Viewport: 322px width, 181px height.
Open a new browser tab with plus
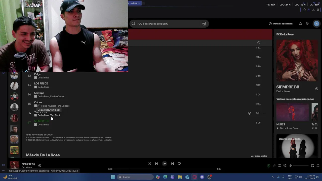point(144,3)
